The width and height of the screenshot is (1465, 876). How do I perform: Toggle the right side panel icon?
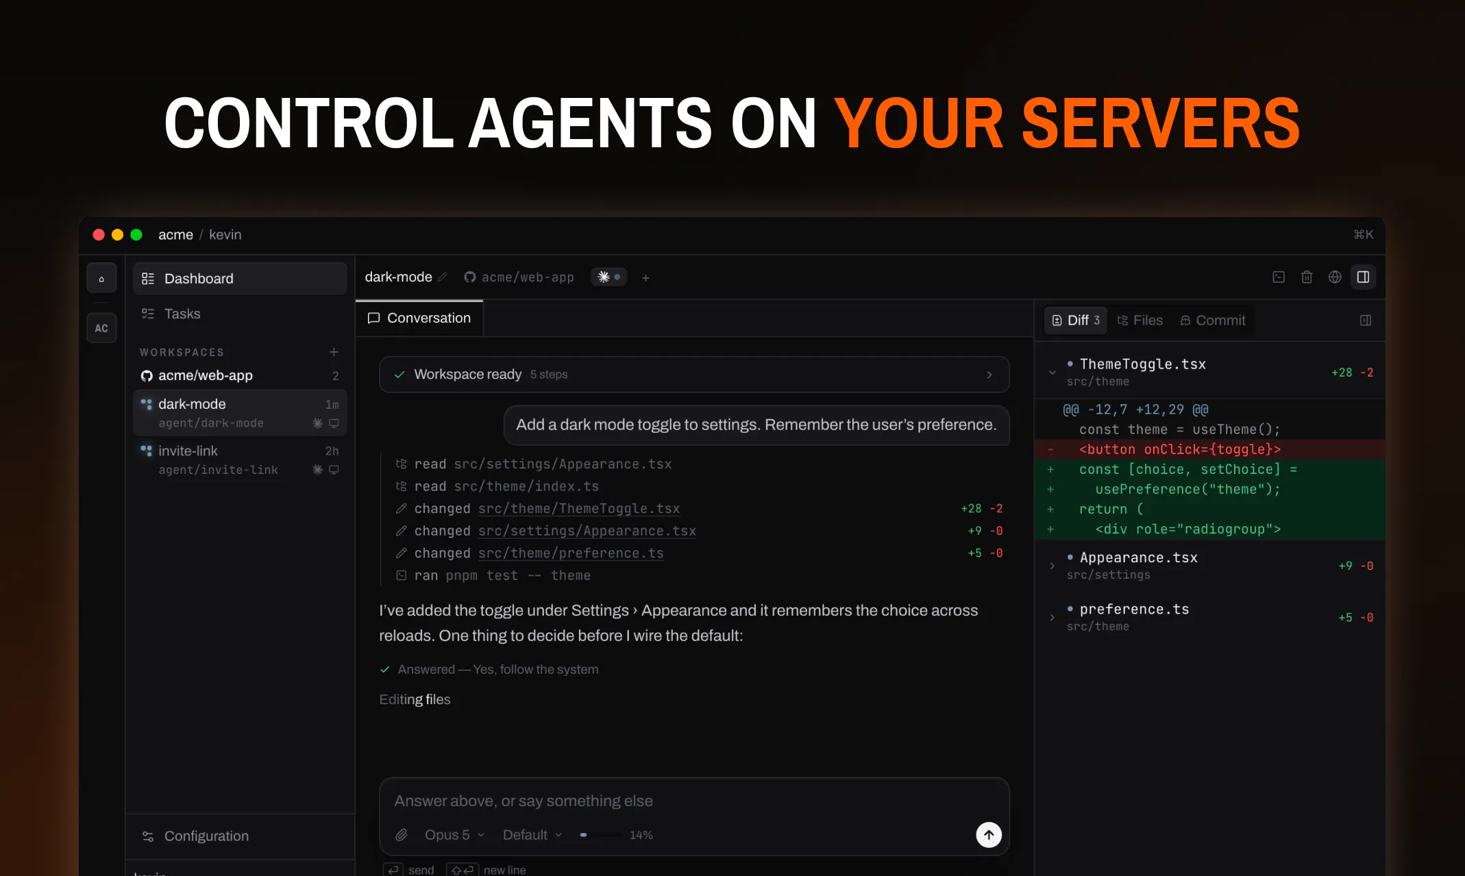tap(1363, 277)
